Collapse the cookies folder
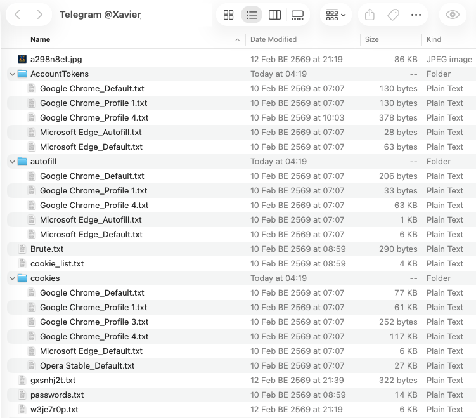This screenshot has width=476, height=418. [x=12, y=278]
